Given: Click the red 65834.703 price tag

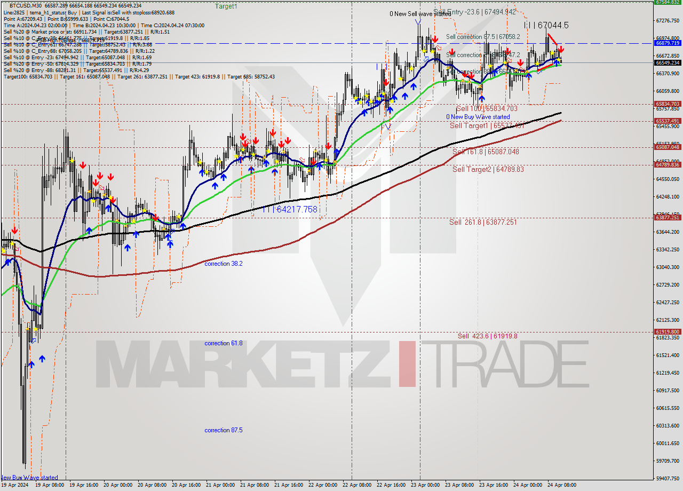Looking at the screenshot, I should (x=668, y=104).
